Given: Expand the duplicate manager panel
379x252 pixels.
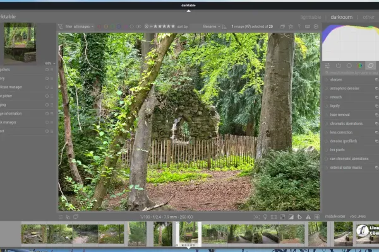Looking at the screenshot, I should click(x=11, y=87).
